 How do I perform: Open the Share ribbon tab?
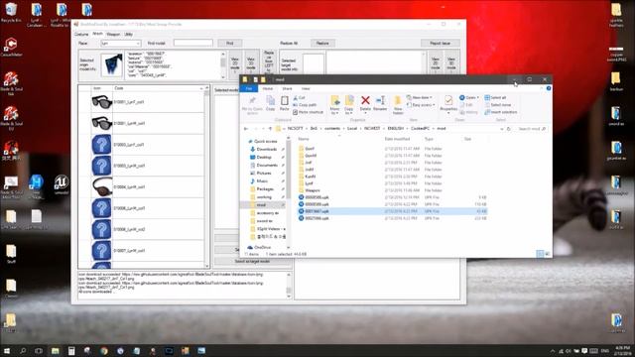pyautogui.click(x=287, y=88)
